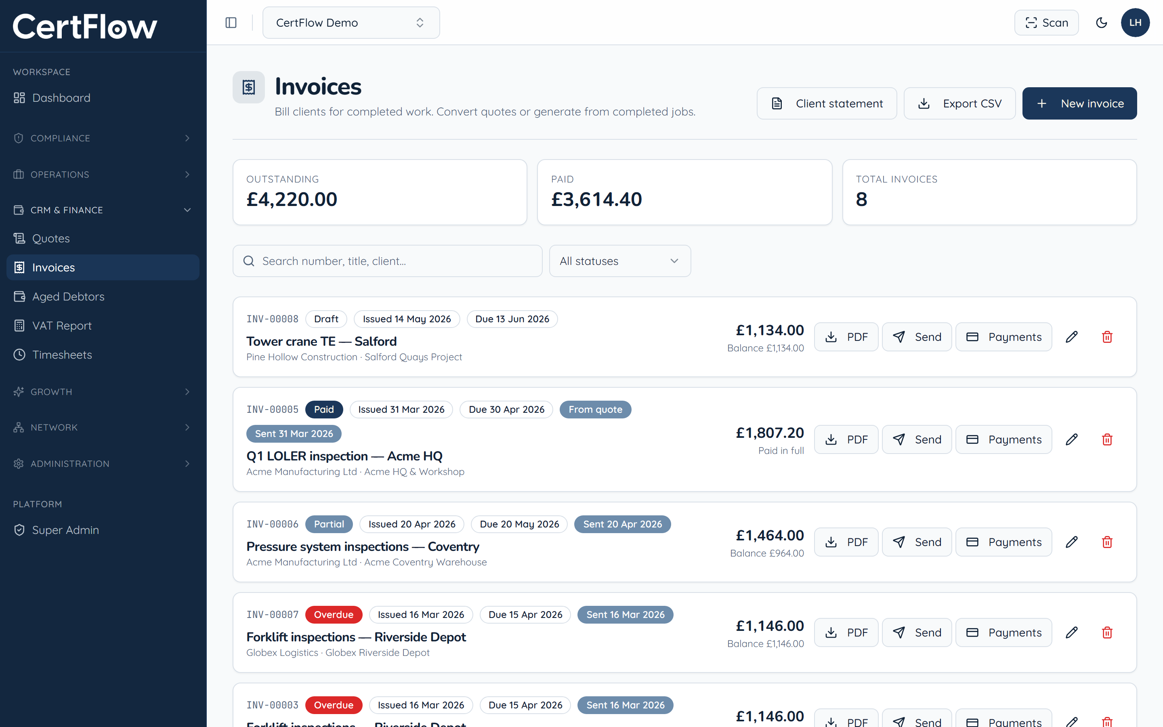
Task: Edit the Pressure system inspections invoice
Action: pos(1071,542)
